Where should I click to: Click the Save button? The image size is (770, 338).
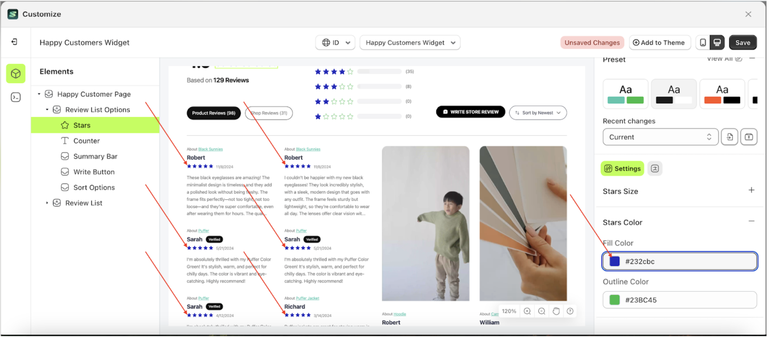[742, 42]
